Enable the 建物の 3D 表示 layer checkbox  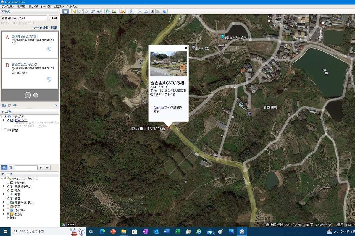(8, 202)
